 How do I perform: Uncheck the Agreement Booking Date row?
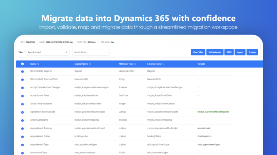(22, 112)
